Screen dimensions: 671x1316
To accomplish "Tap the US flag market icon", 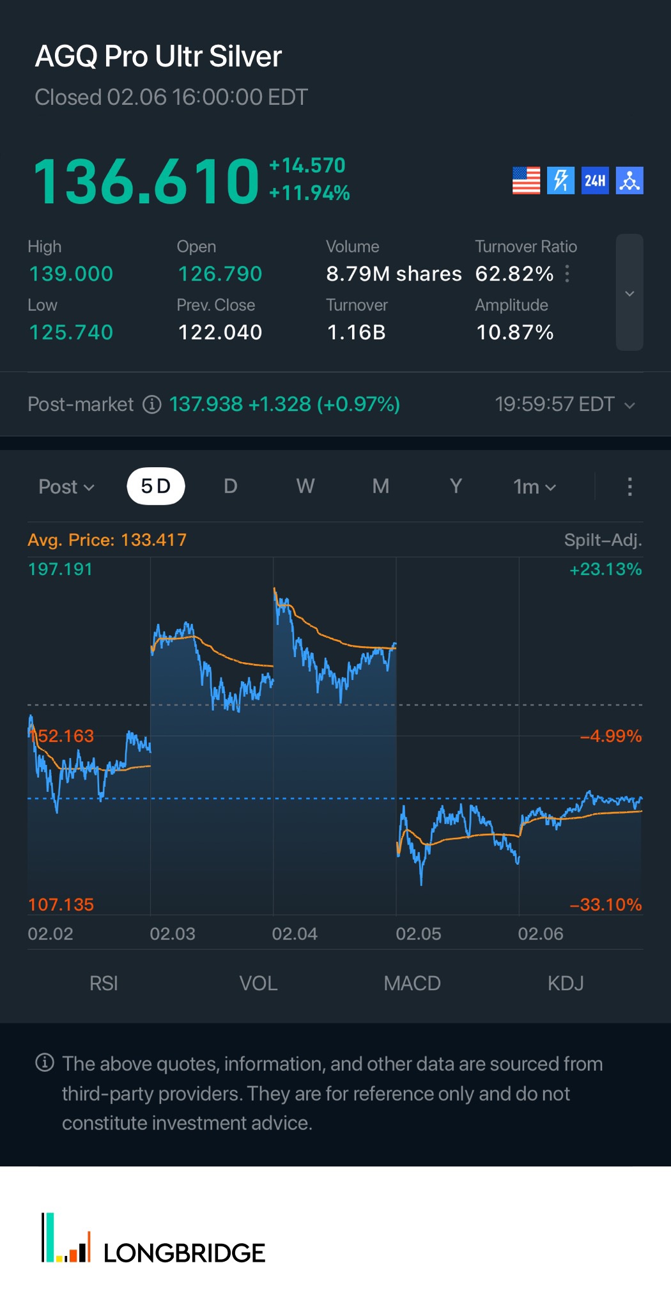I will 526,181.
